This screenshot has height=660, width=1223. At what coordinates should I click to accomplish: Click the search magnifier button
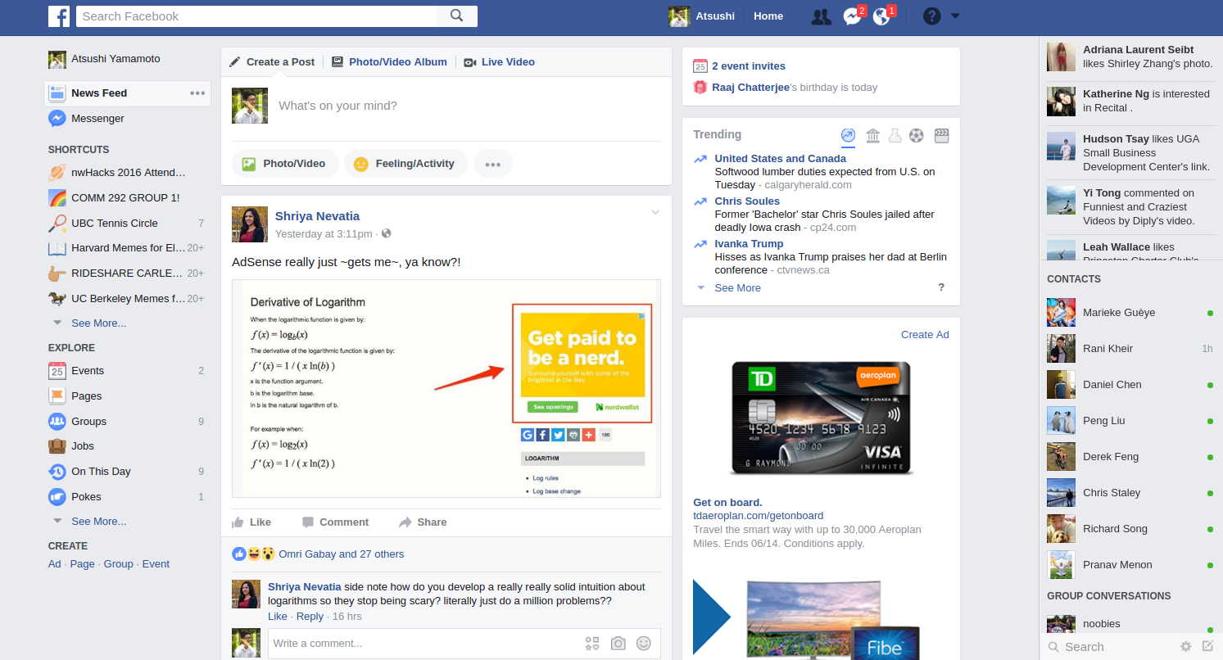[x=457, y=16]
